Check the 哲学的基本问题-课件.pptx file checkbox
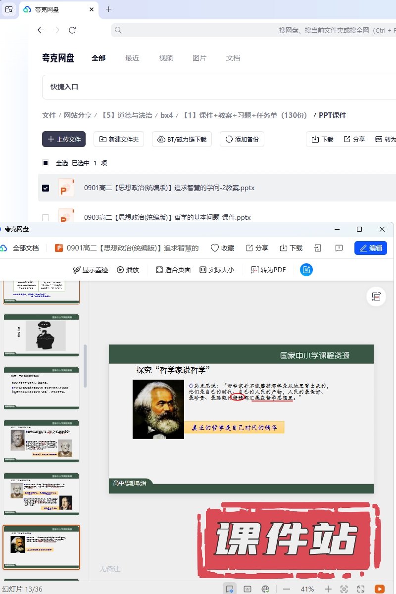 tap(46, 217)
